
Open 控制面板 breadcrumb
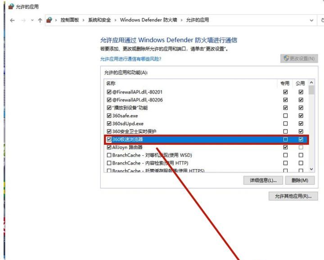pyautogui.click(x=70, y=20)
